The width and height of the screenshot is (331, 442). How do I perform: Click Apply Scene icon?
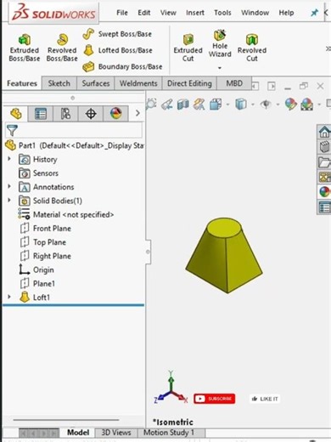click(307, 105)
